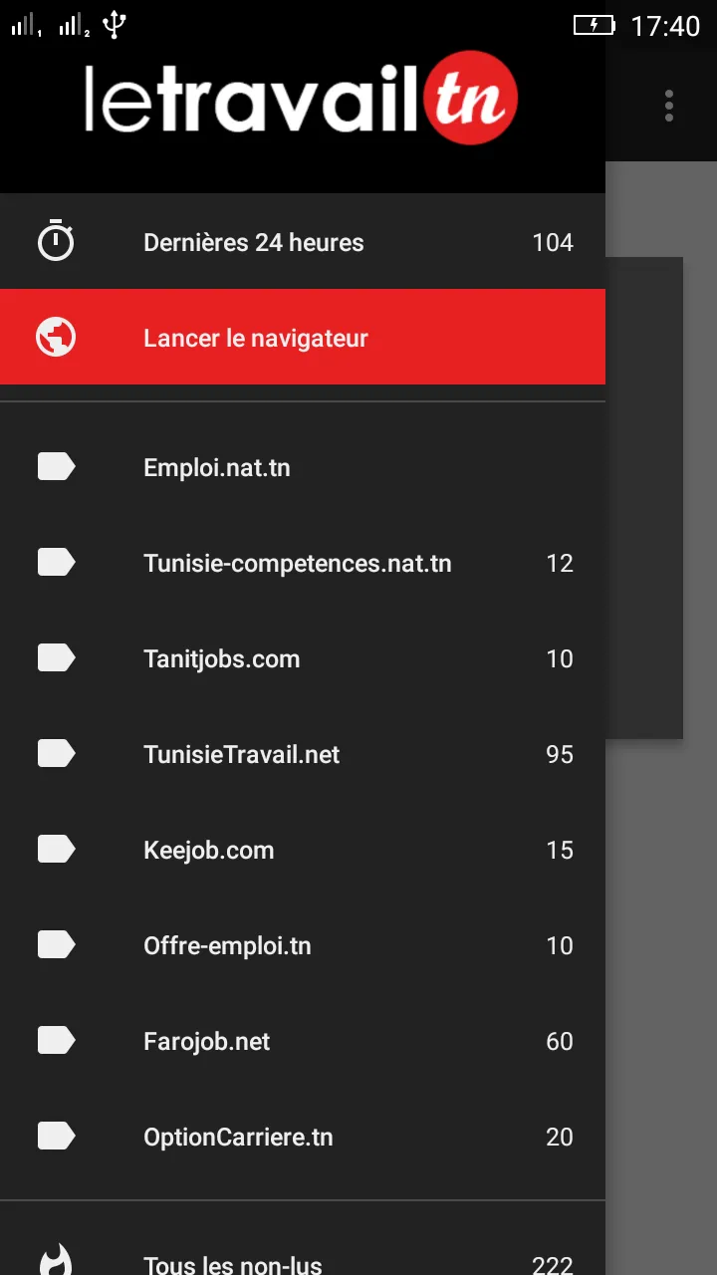Tap the battery charging indicator

595,25
